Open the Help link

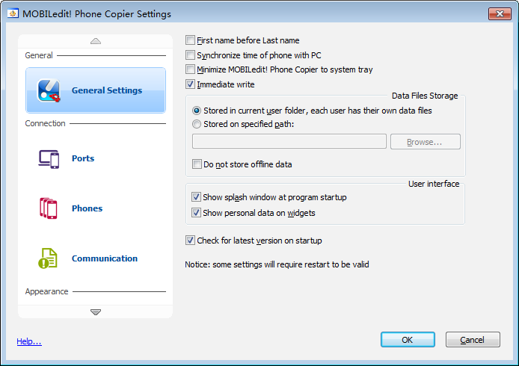click(29, 342)
